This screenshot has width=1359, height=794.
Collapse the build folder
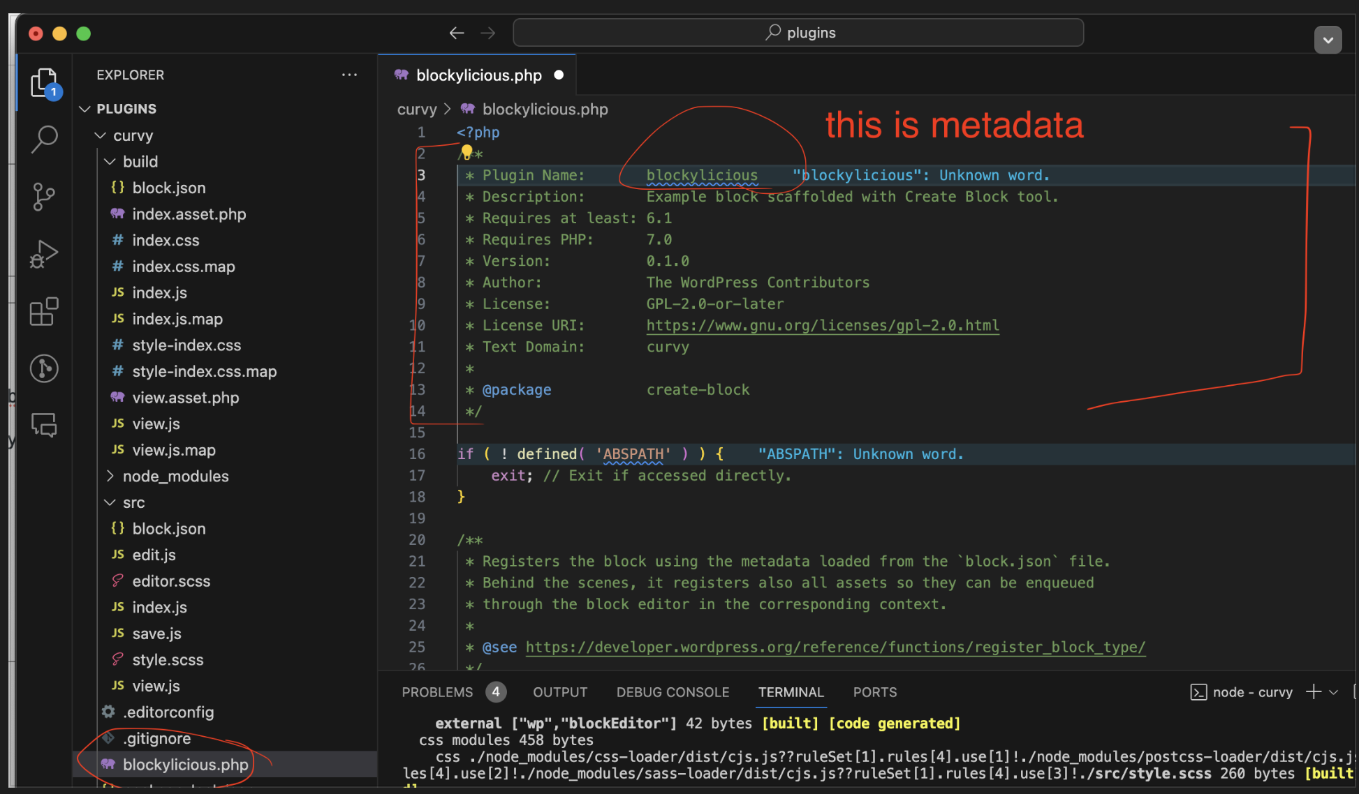coord(110,162)
